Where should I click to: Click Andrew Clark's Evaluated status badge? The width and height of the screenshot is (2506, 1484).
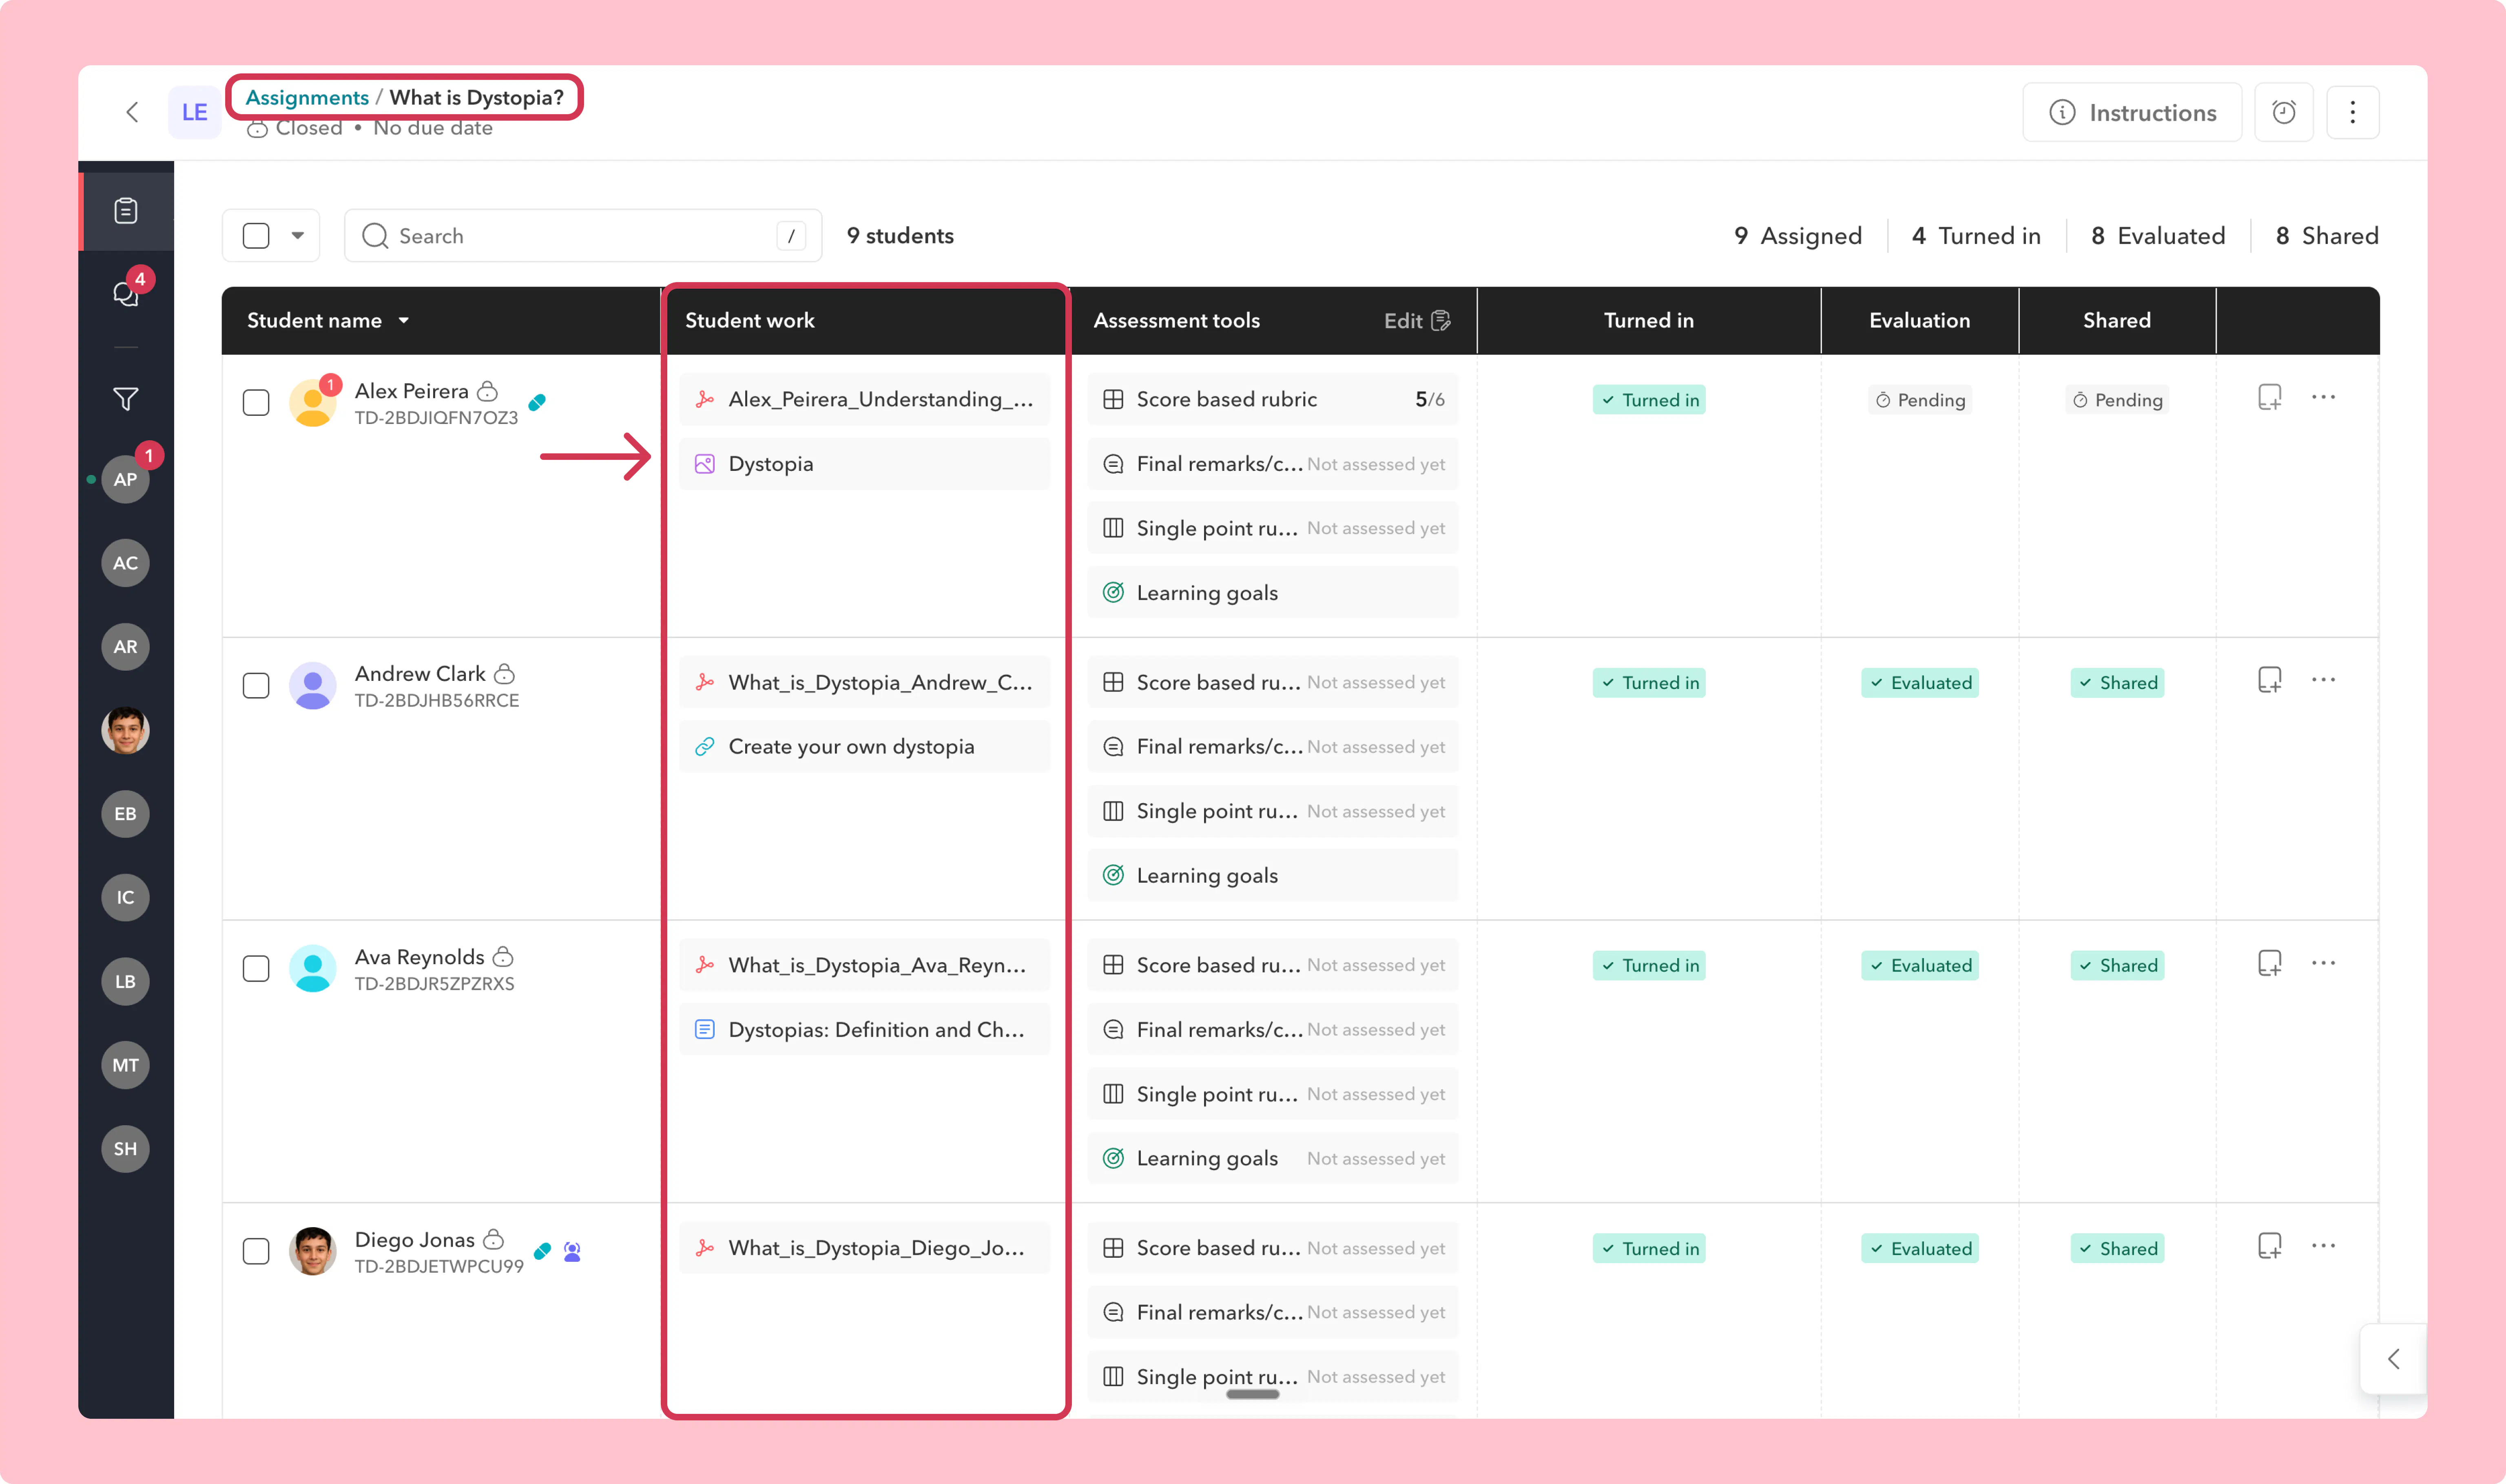pyautogui.click(x=1920, y=683)
